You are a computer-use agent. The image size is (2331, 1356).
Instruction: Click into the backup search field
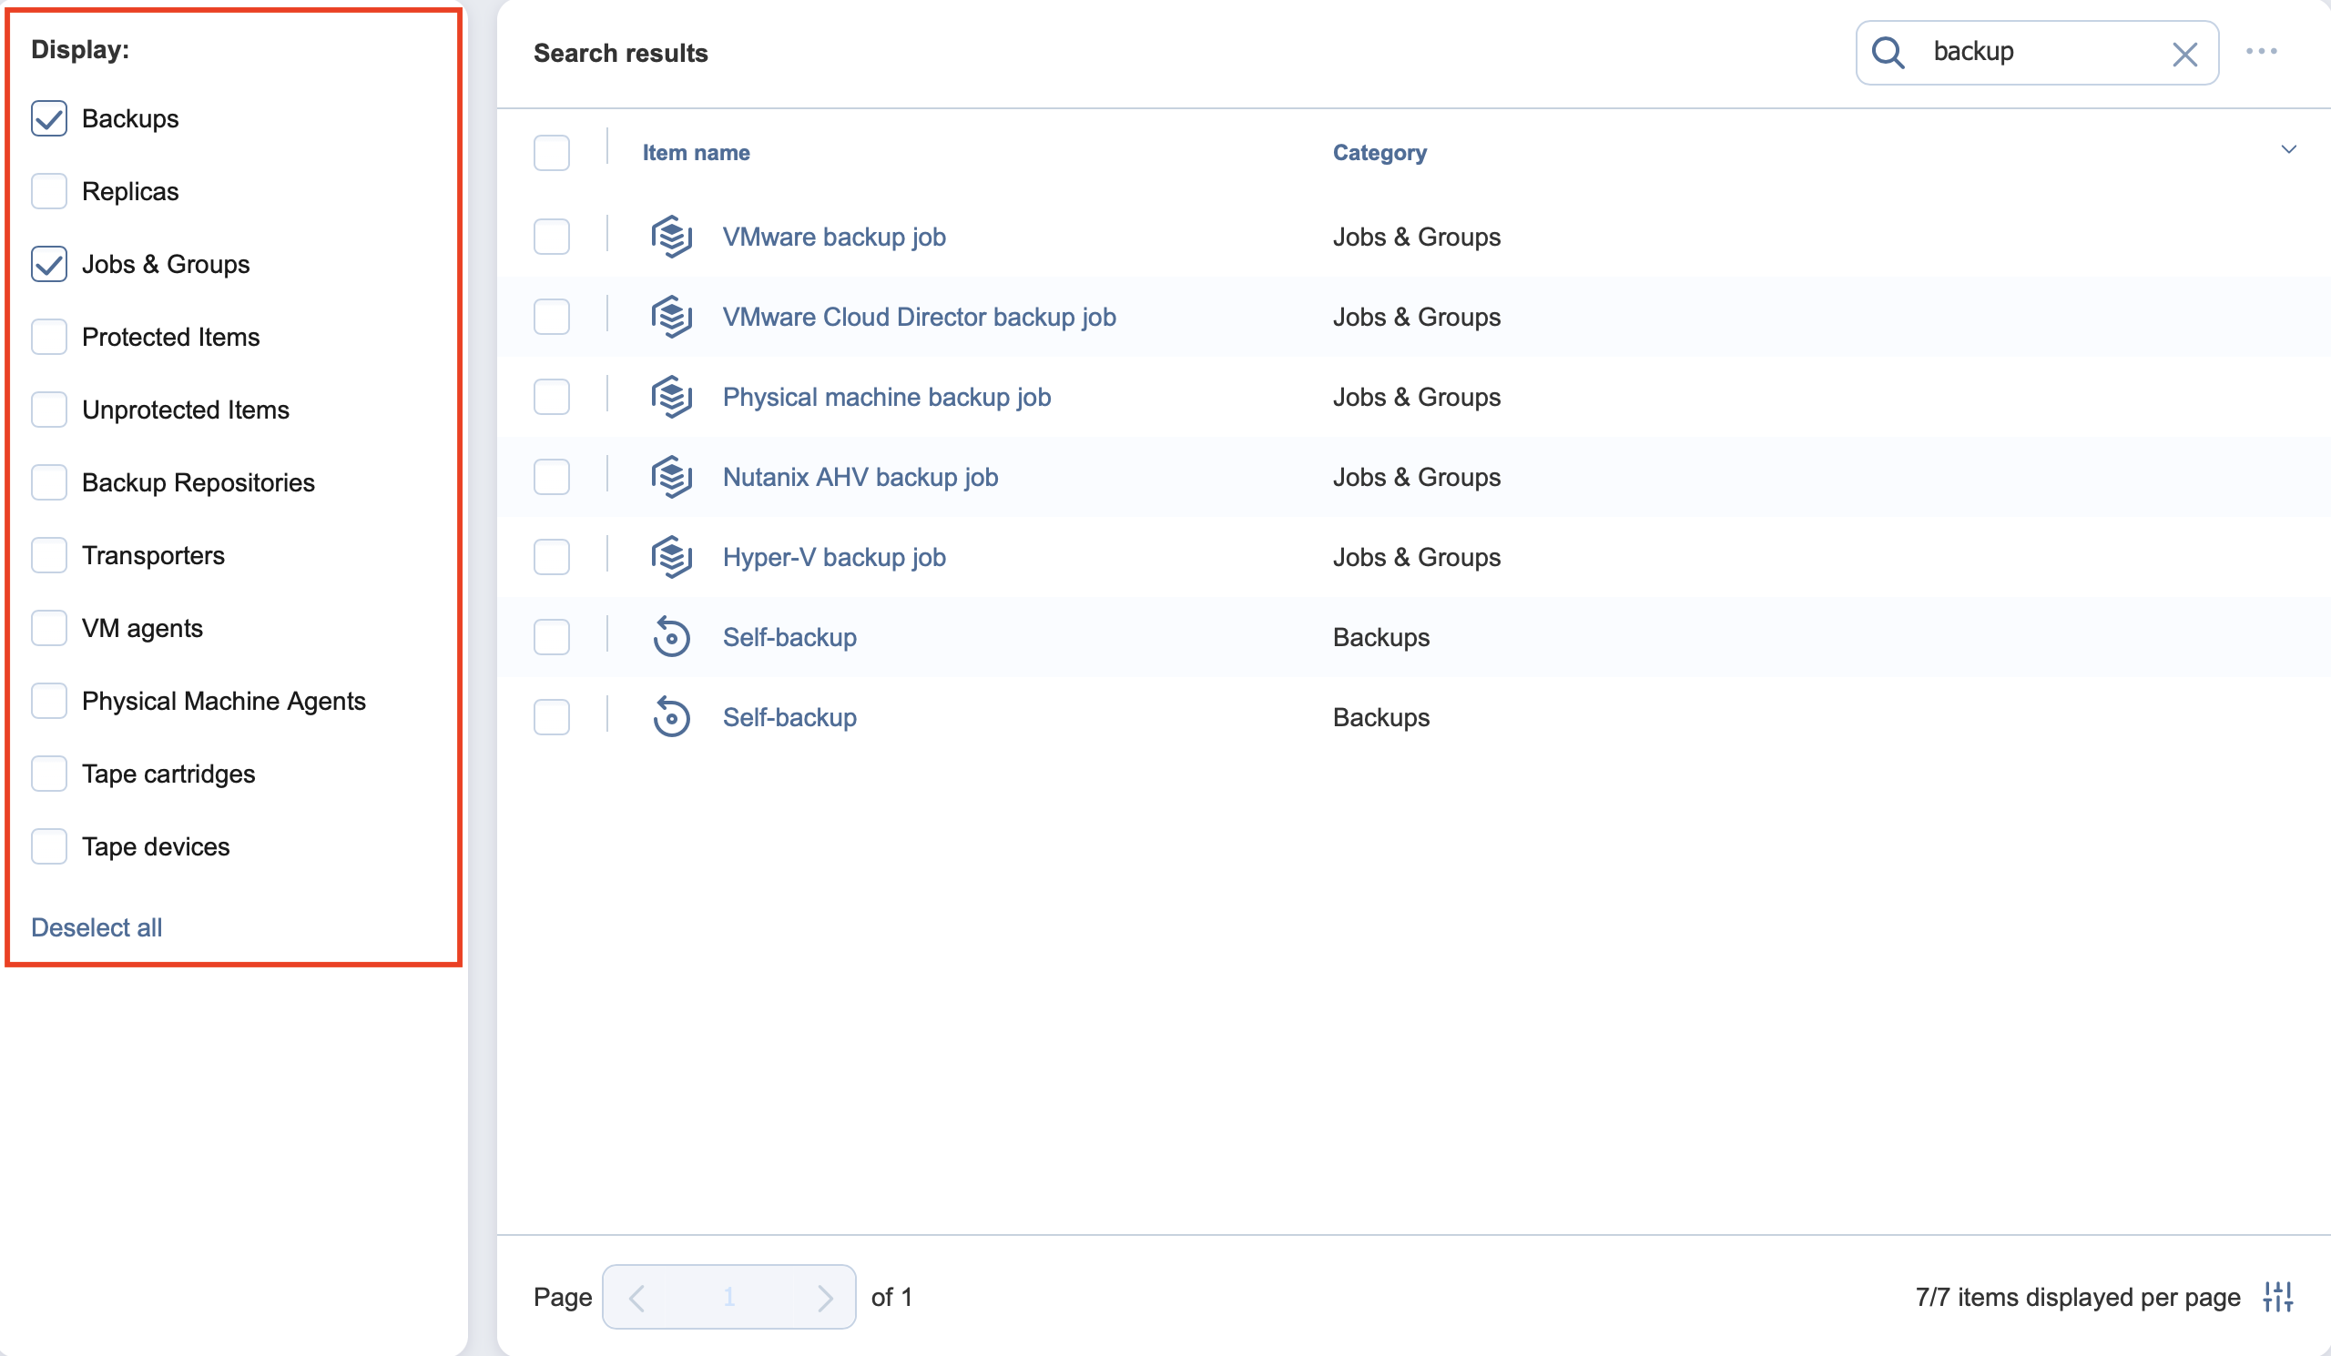coord(2035,53)
